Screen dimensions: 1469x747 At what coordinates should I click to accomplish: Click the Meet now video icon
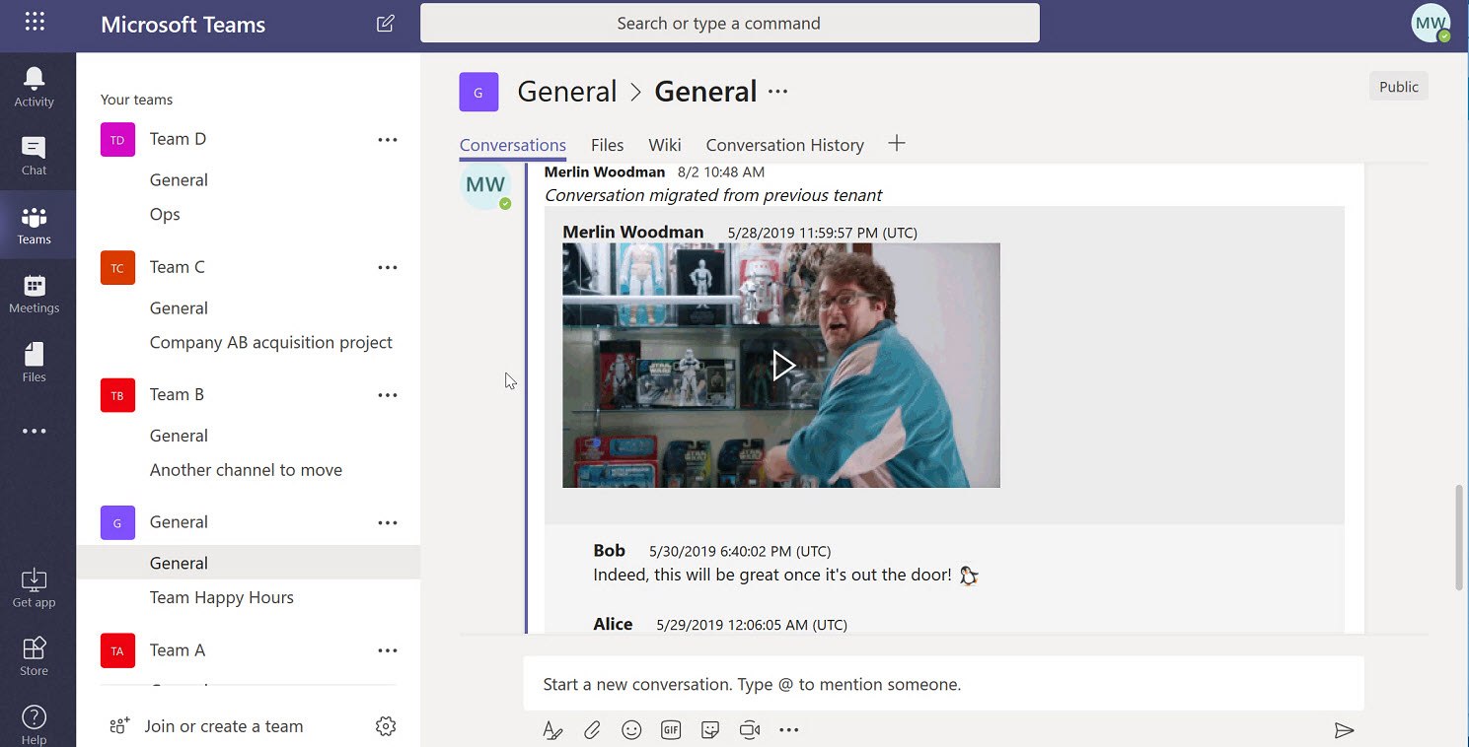pyautogui.click(x=750, y=730)
